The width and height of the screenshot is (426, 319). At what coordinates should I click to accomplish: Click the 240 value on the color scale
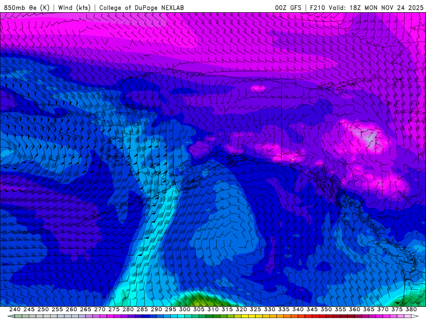pyautogui.click(x=15, y=309)
